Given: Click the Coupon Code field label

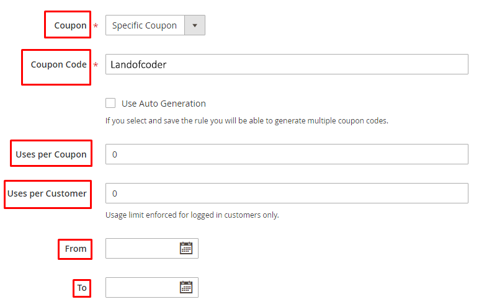Looking at the screenshot, I should (58, 65).
